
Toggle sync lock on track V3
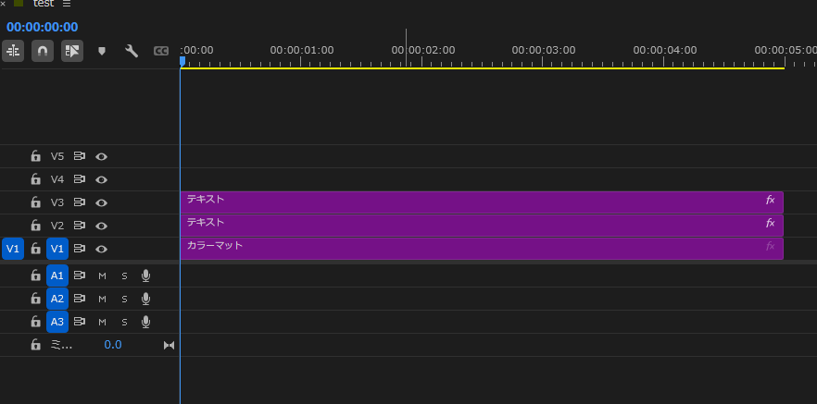[80, 202]
